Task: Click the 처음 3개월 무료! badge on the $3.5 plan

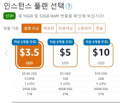Action: (x=25, y=42)
